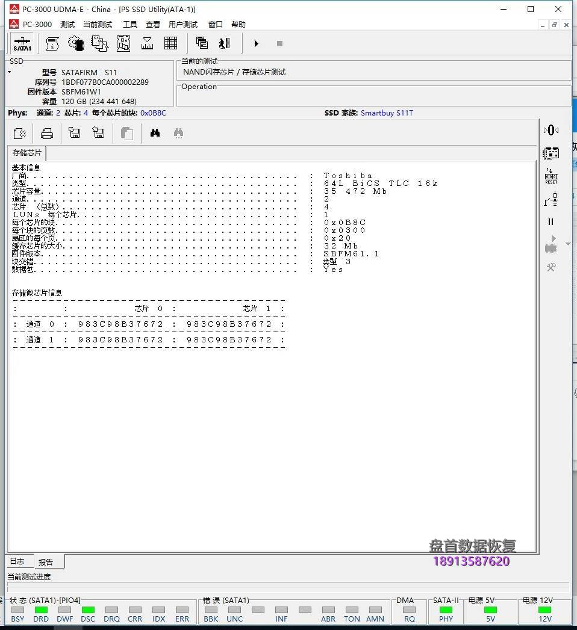This screenshot has height=630, width=577.
Task: Open the drive info scroll icon
Action: tap(52, 43)
